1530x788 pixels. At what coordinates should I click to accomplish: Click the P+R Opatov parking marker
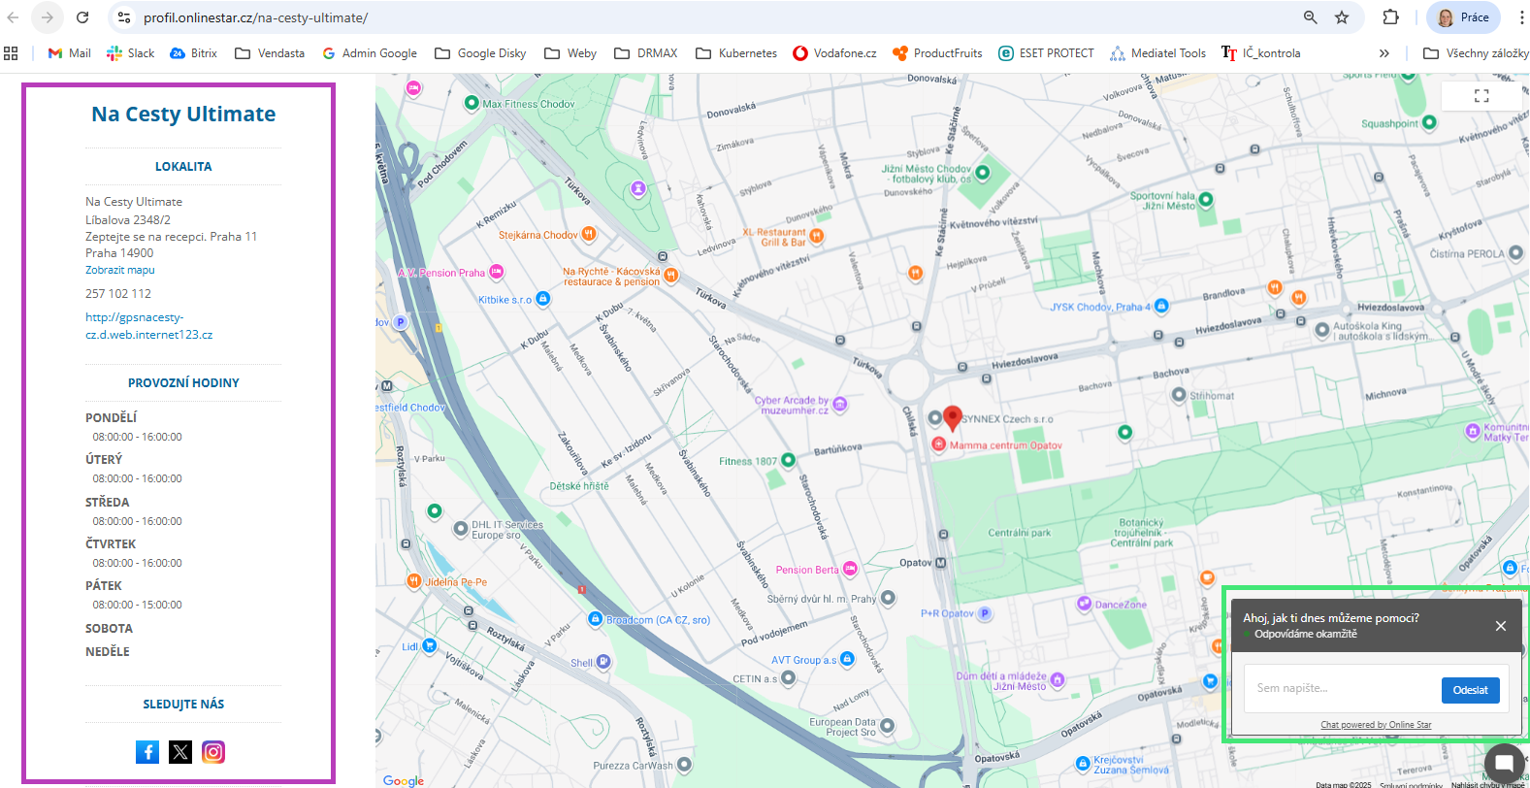pos(985,613)
